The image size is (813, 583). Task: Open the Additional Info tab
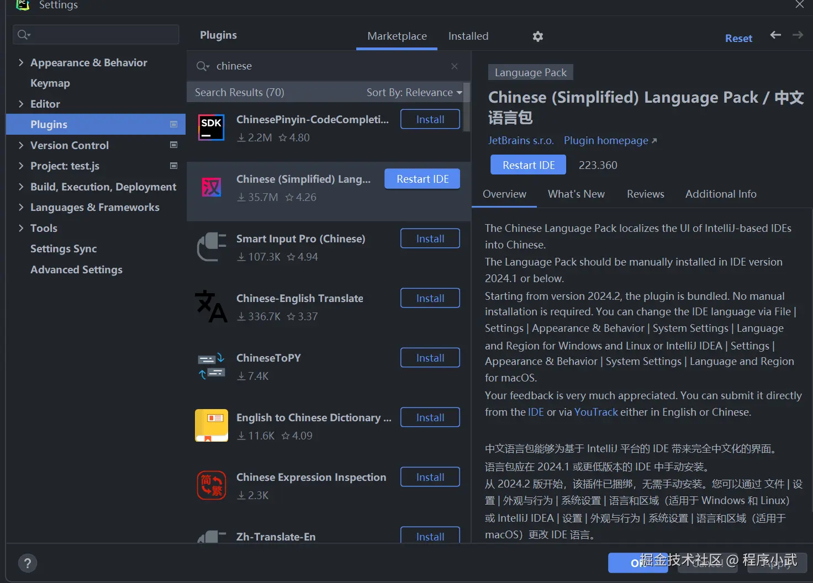pyautogui.click(x=721, y=194)
